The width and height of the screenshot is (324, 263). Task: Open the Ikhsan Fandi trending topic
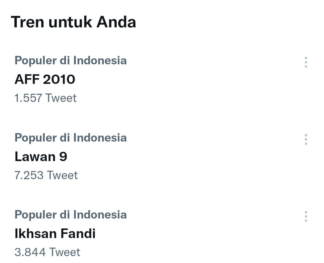tap(55, 234)
